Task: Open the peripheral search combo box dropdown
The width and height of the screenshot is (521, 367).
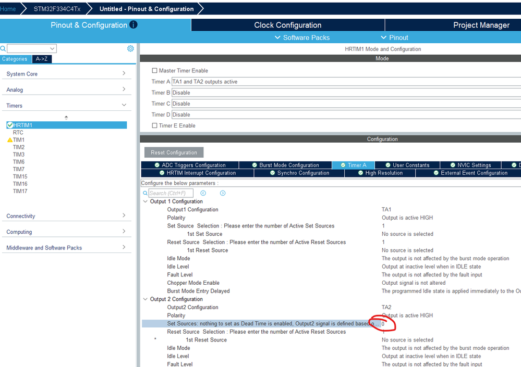Action: (x=52, y=49)
